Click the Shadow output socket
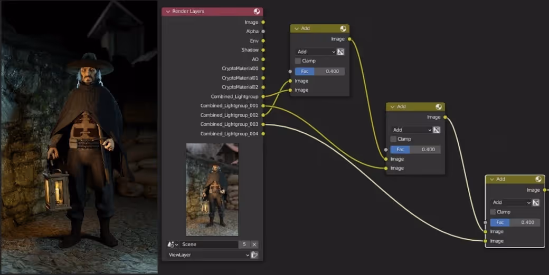The height and width of the screenshot is (275, 549). pyautogui.click(x=263, y=50)
